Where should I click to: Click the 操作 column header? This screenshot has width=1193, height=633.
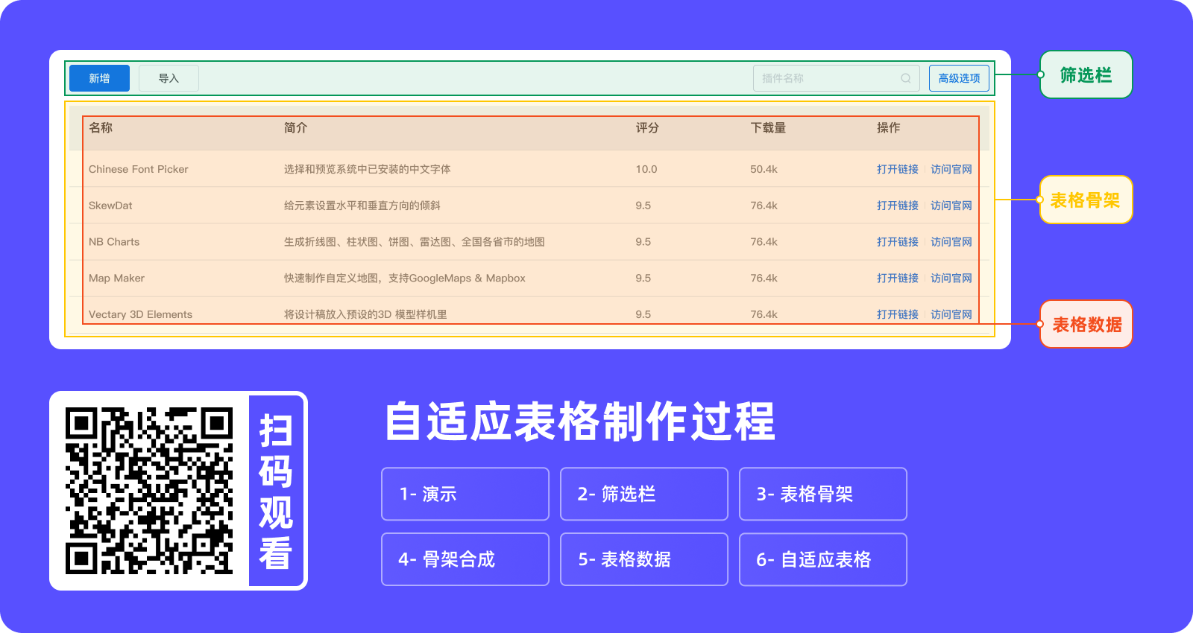[888, 127]
